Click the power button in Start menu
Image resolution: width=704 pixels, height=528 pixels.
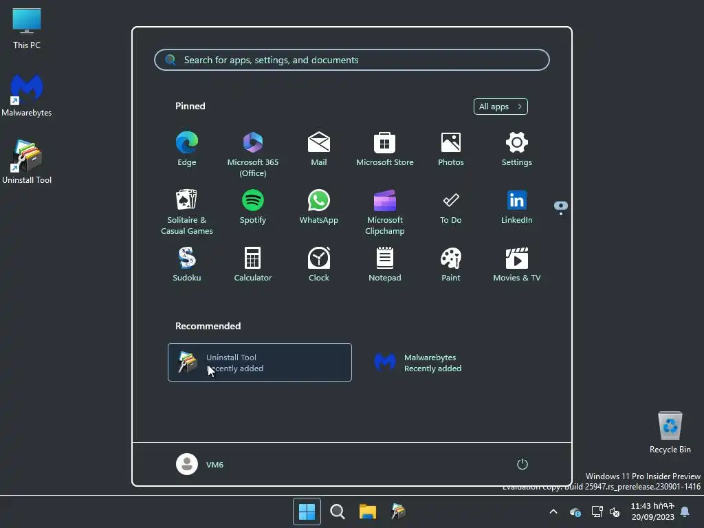tap(522, 464)
